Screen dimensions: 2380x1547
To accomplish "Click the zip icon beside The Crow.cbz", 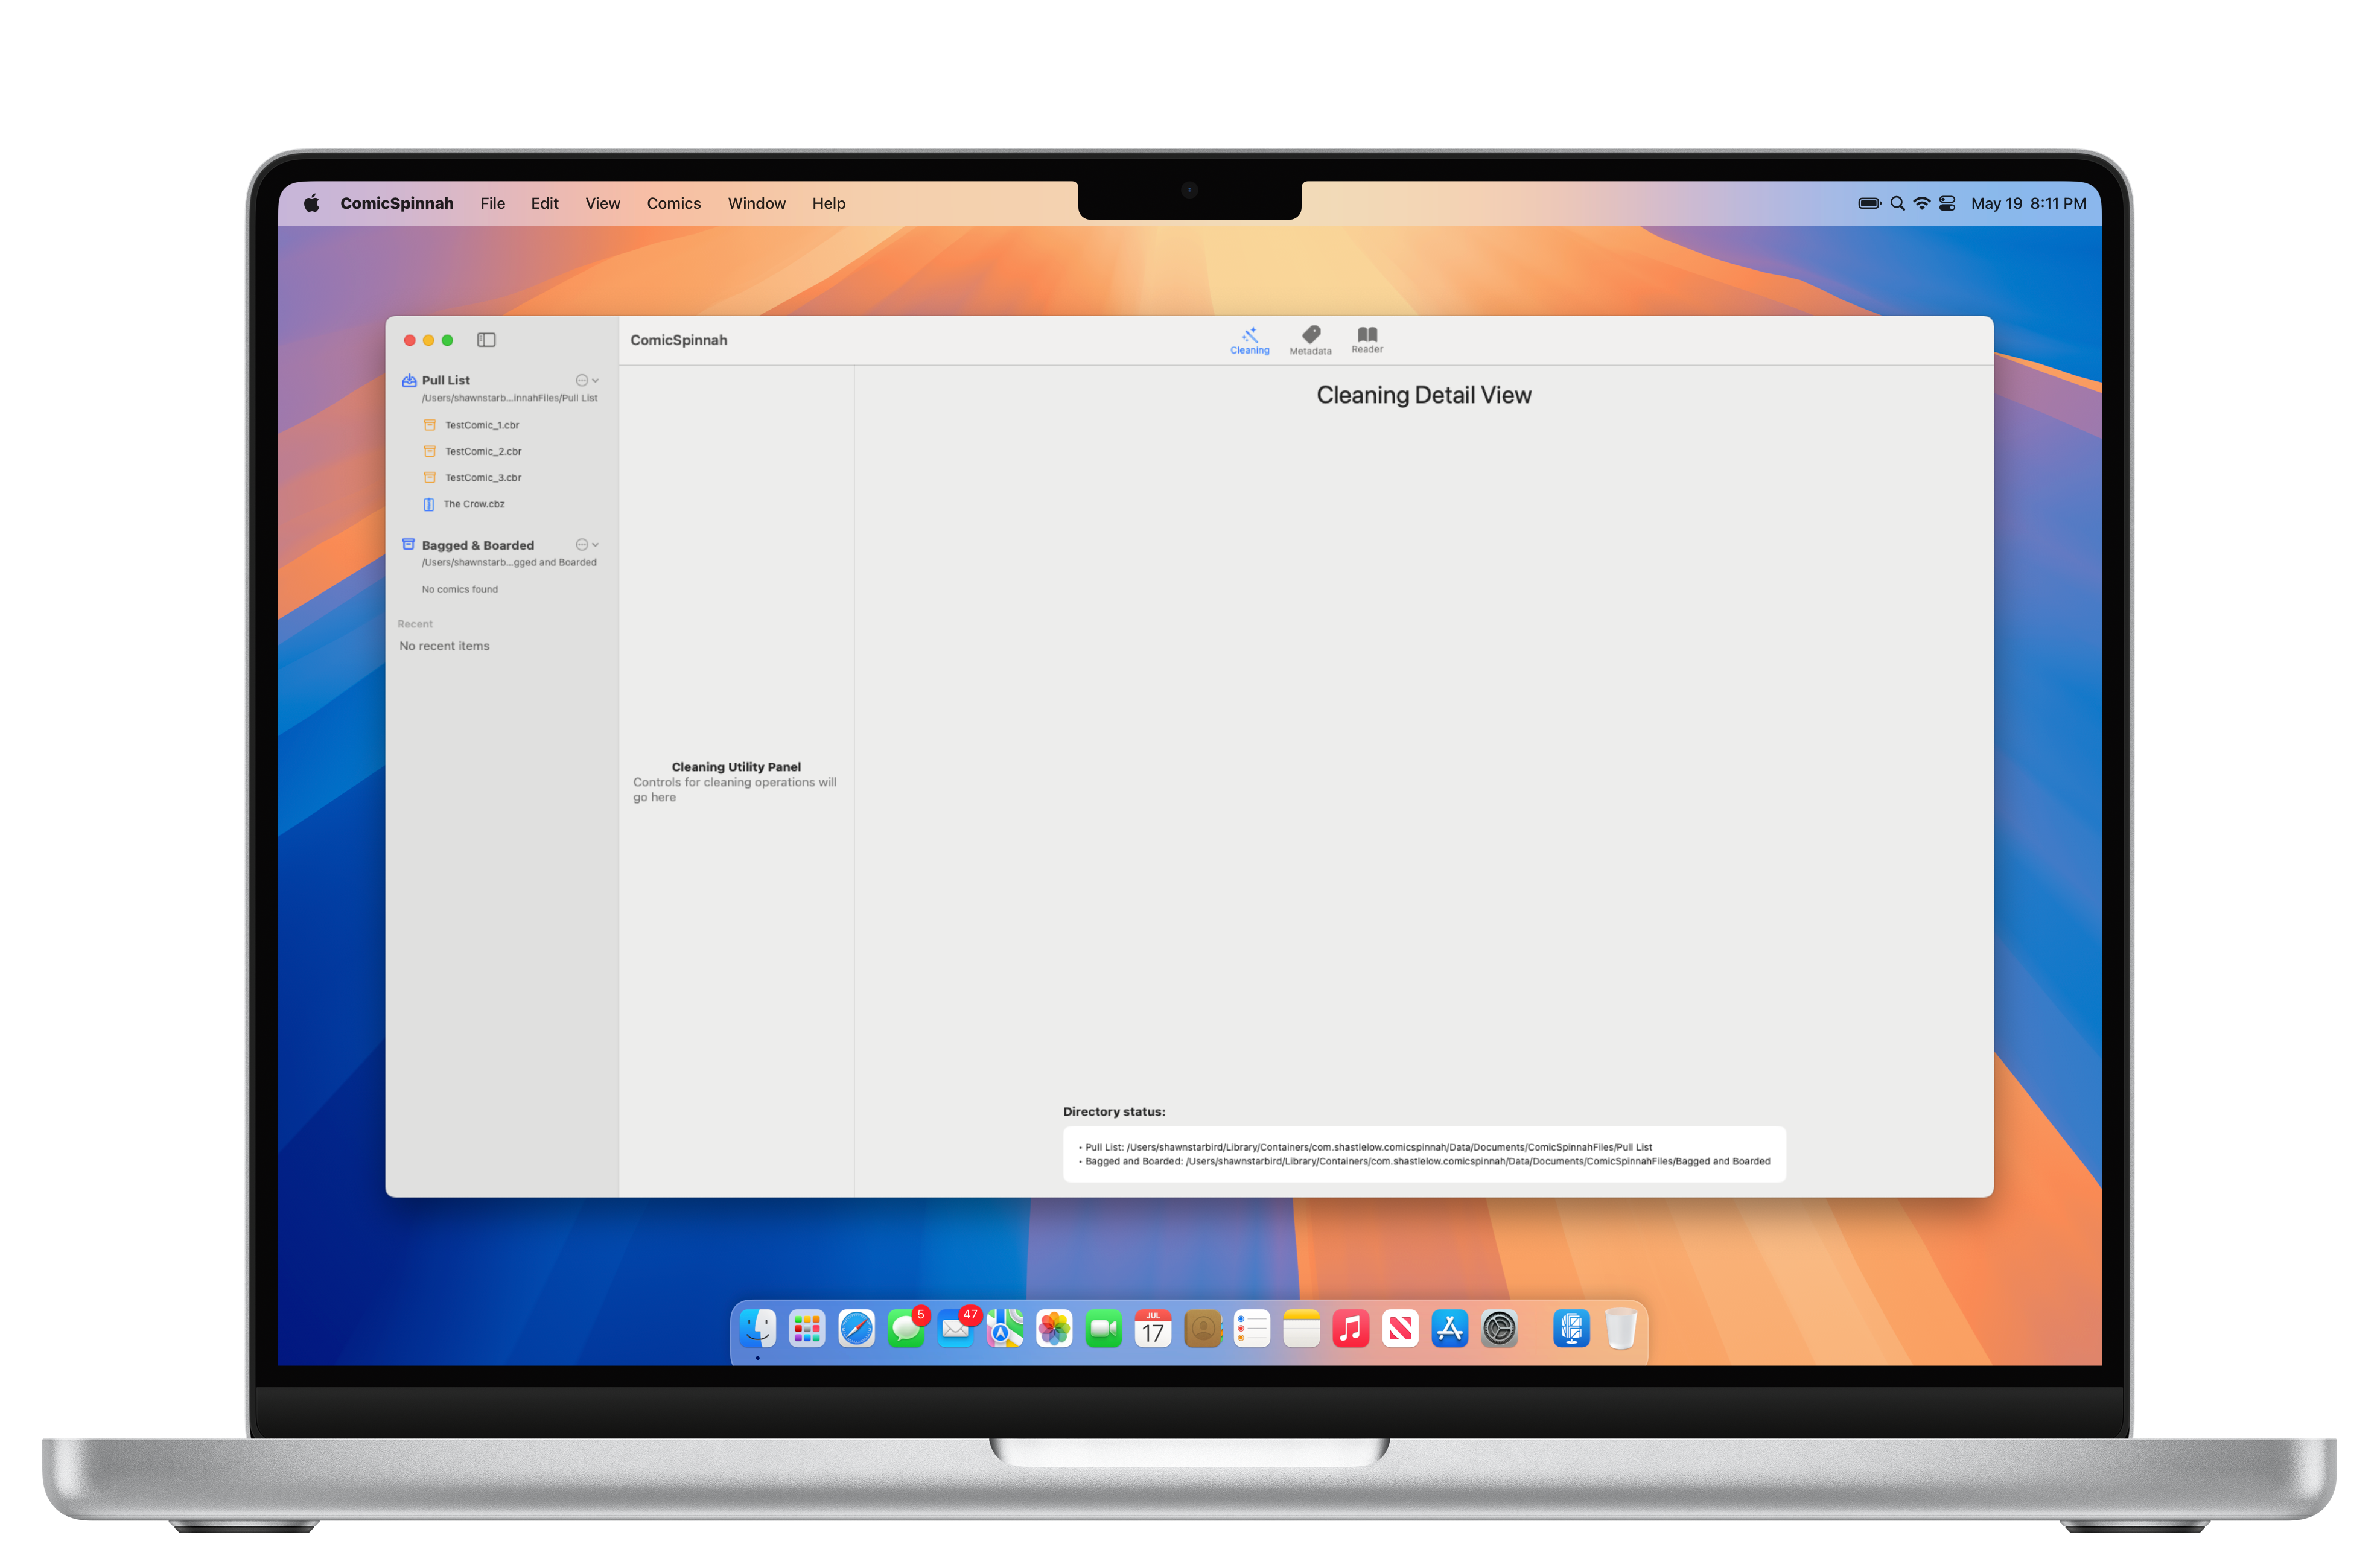I will pos(430,505).
